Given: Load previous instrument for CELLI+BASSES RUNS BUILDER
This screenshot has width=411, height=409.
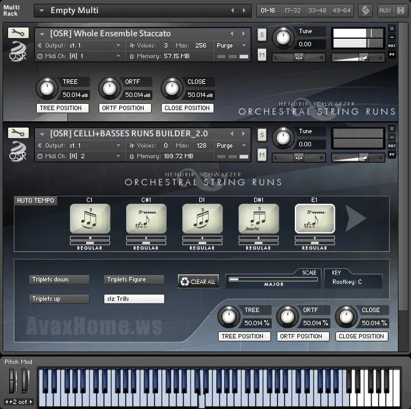Looking at the screenshot, I should (232, 134).
